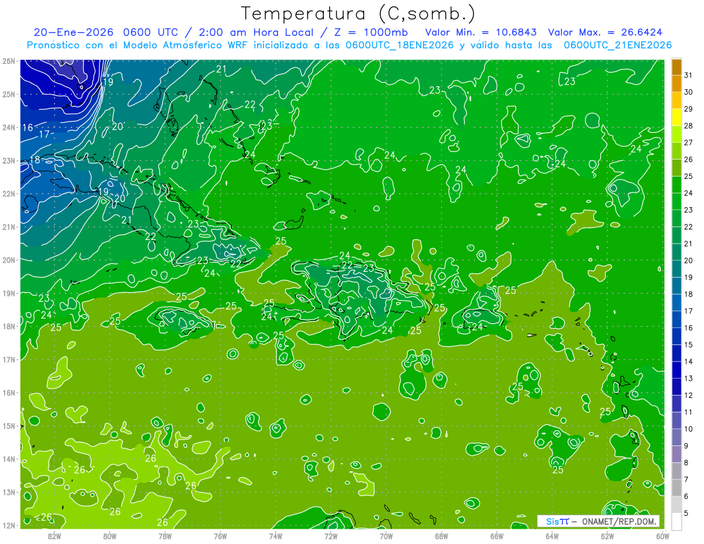Click legend value "29" on the color scale
704x544 pixels.
[689, 109]
